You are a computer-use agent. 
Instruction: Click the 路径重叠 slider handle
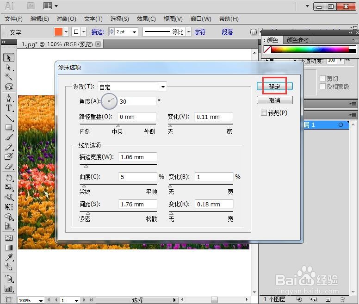click(x=118, y=126)
